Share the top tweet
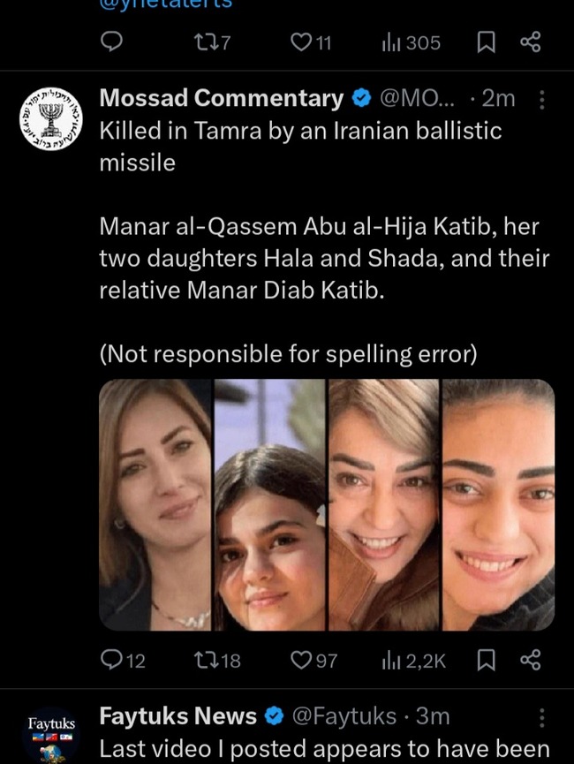Screen dimensions: 574x764 click(x=530, y=42)
